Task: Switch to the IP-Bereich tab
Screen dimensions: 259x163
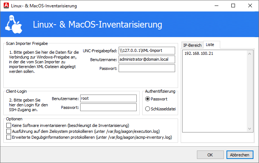Action: tap(192, 45)
